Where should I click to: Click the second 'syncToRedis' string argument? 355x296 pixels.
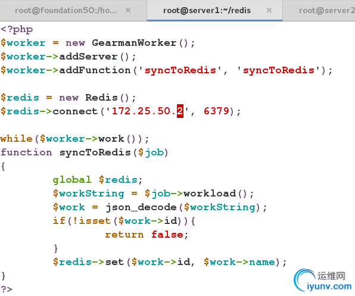point(279,70)
